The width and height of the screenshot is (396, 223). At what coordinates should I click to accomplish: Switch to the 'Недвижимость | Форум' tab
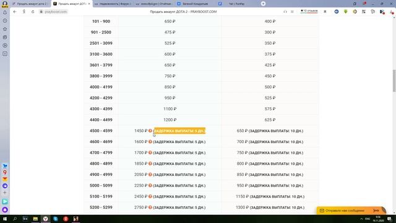pyautogui.click(x=113, y=4)
